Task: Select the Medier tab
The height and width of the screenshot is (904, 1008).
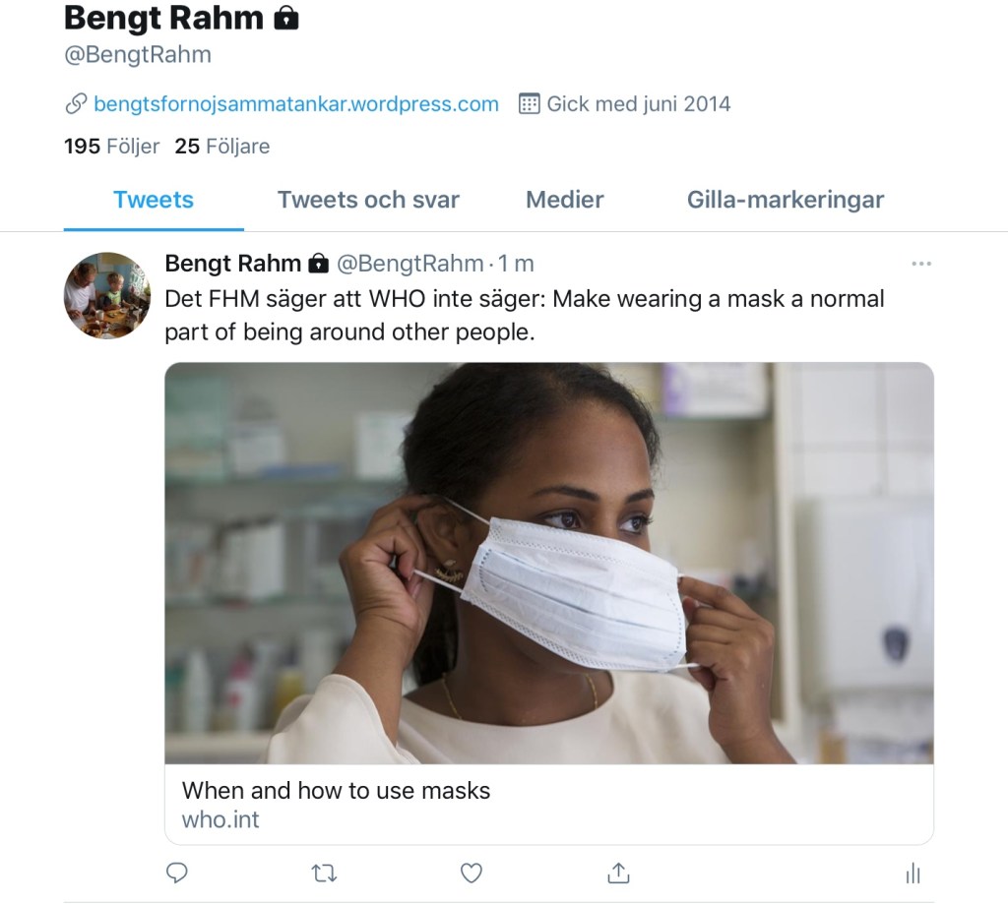Action: tap(565, 200)
